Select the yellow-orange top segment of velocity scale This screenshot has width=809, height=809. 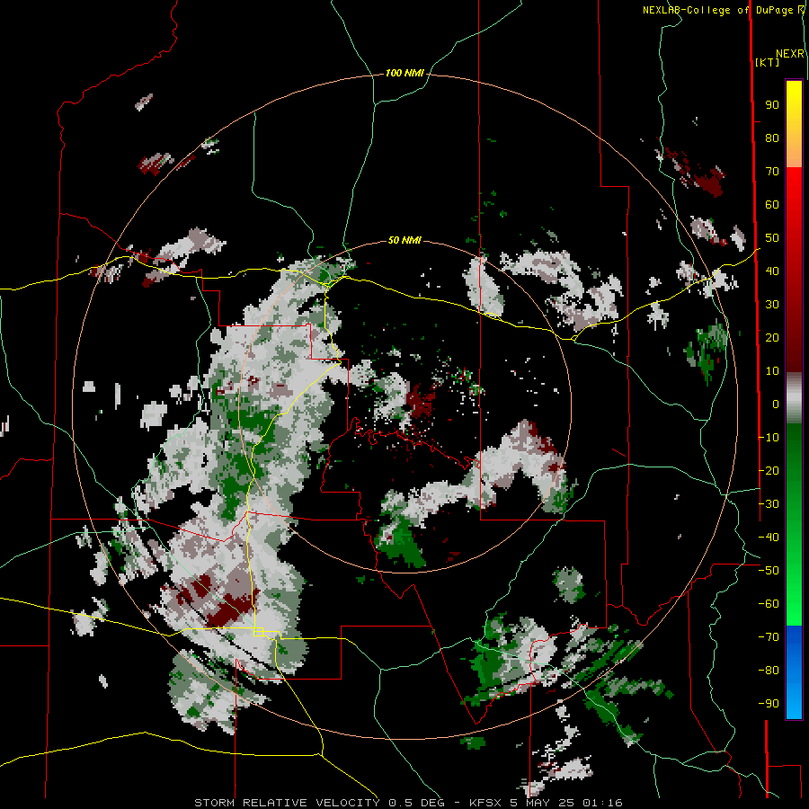coord(794,124)
